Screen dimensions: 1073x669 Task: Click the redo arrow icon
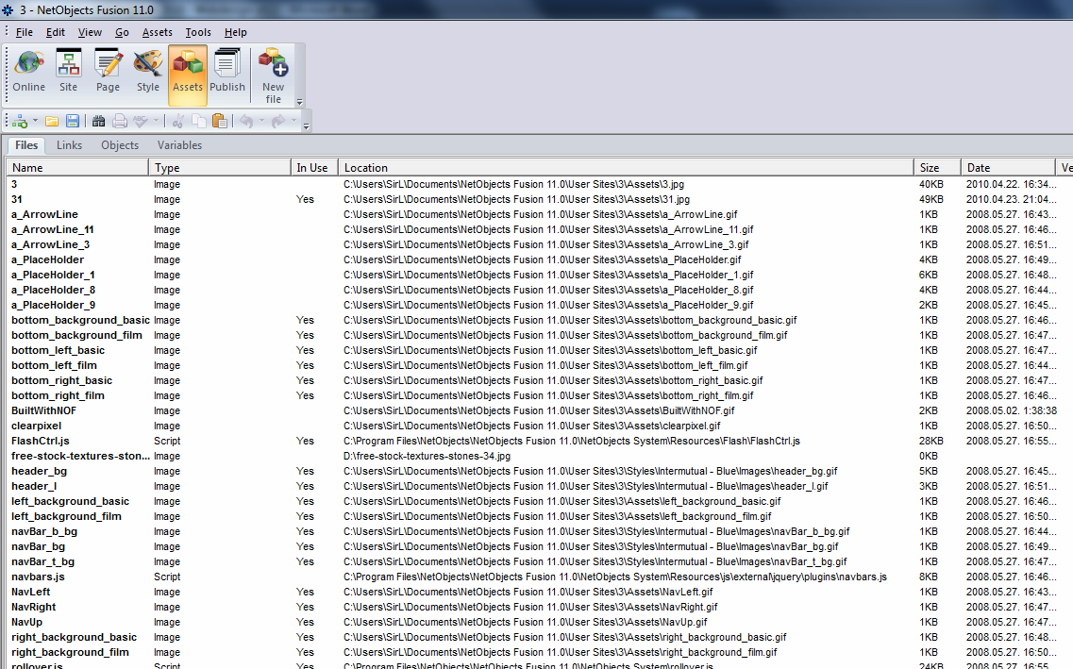[277, 122]
